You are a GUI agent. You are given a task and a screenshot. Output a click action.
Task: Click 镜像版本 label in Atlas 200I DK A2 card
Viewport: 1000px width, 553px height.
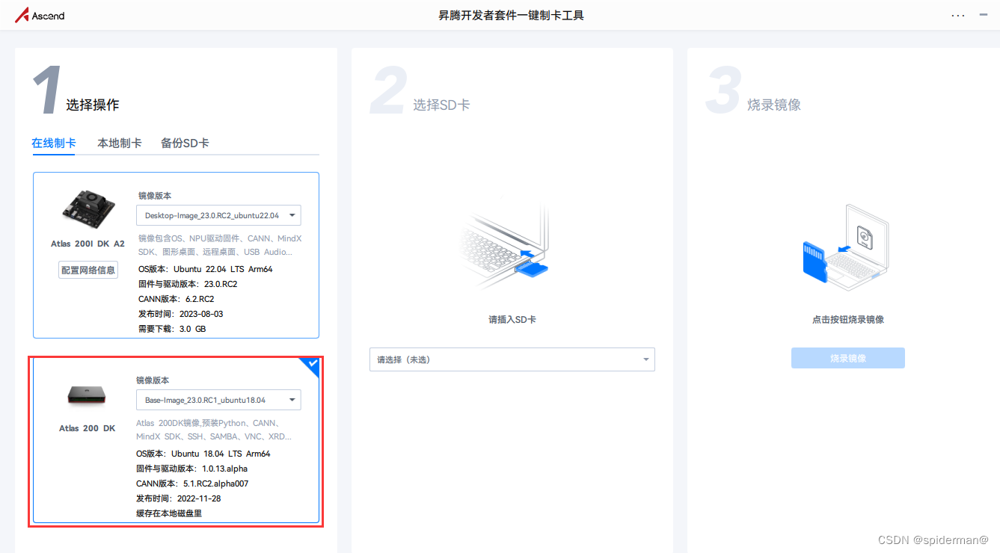(155, 196)
